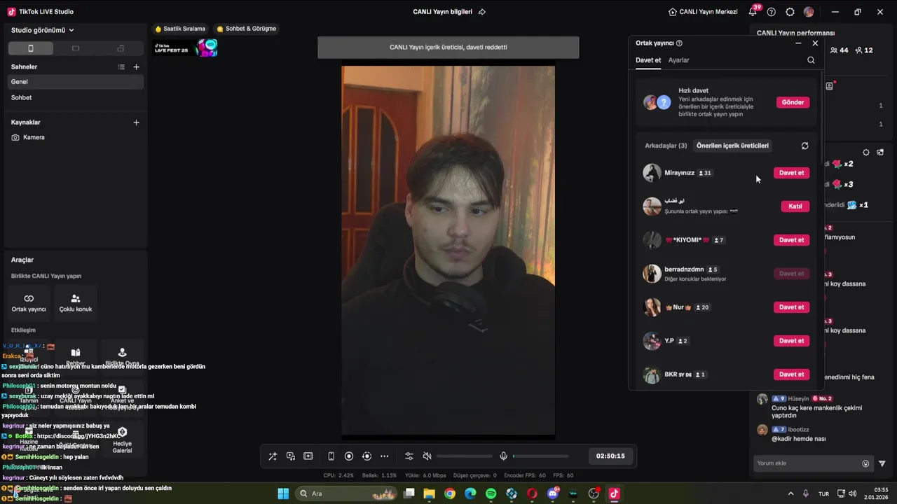Select the landscape layout toggle
The width and height of the screenshot is (897, 504).
point(76,48)
